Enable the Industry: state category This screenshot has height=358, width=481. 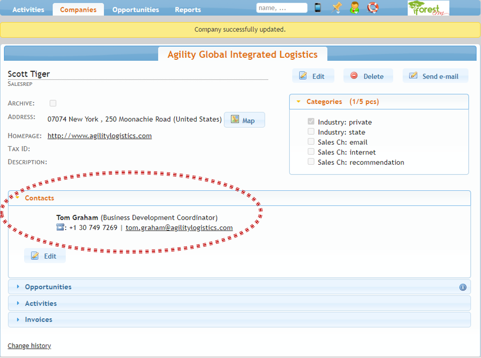click(311, 132)
